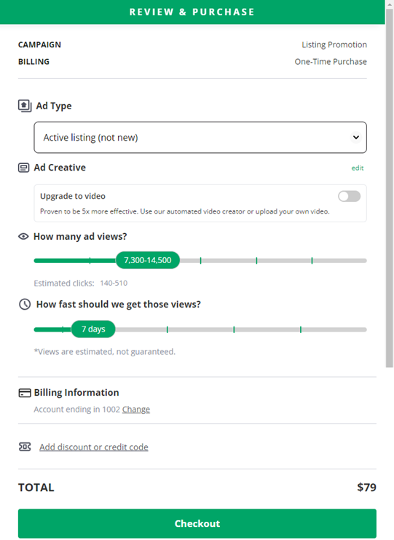Viewport: 394px width, 540px height.
Task: Edit the Ad Creative
Action: tap(357, 168)
